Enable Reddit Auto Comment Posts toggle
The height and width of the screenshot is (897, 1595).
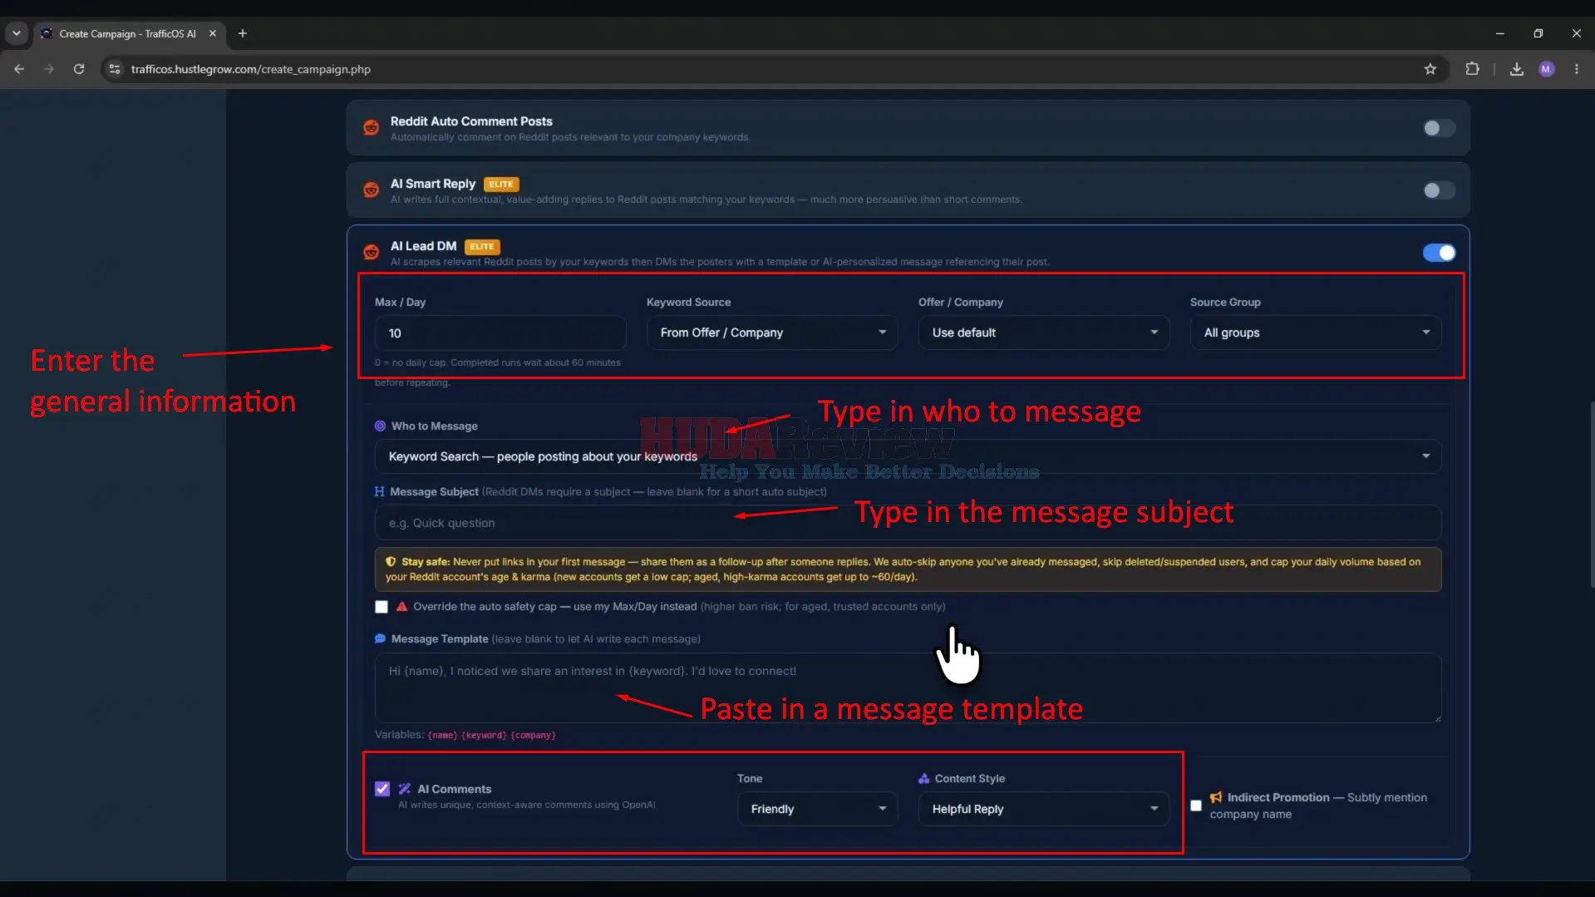click(x=1439, y=128)
